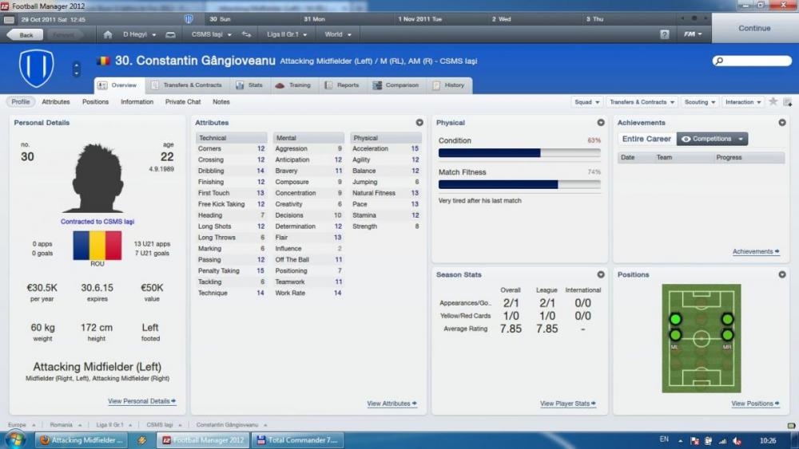Click the pinned taskbar icon beside Firefox

point(142,440)
